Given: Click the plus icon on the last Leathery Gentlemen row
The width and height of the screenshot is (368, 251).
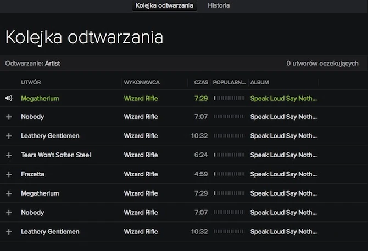Looking at the screenshot, I should [8, 232].
